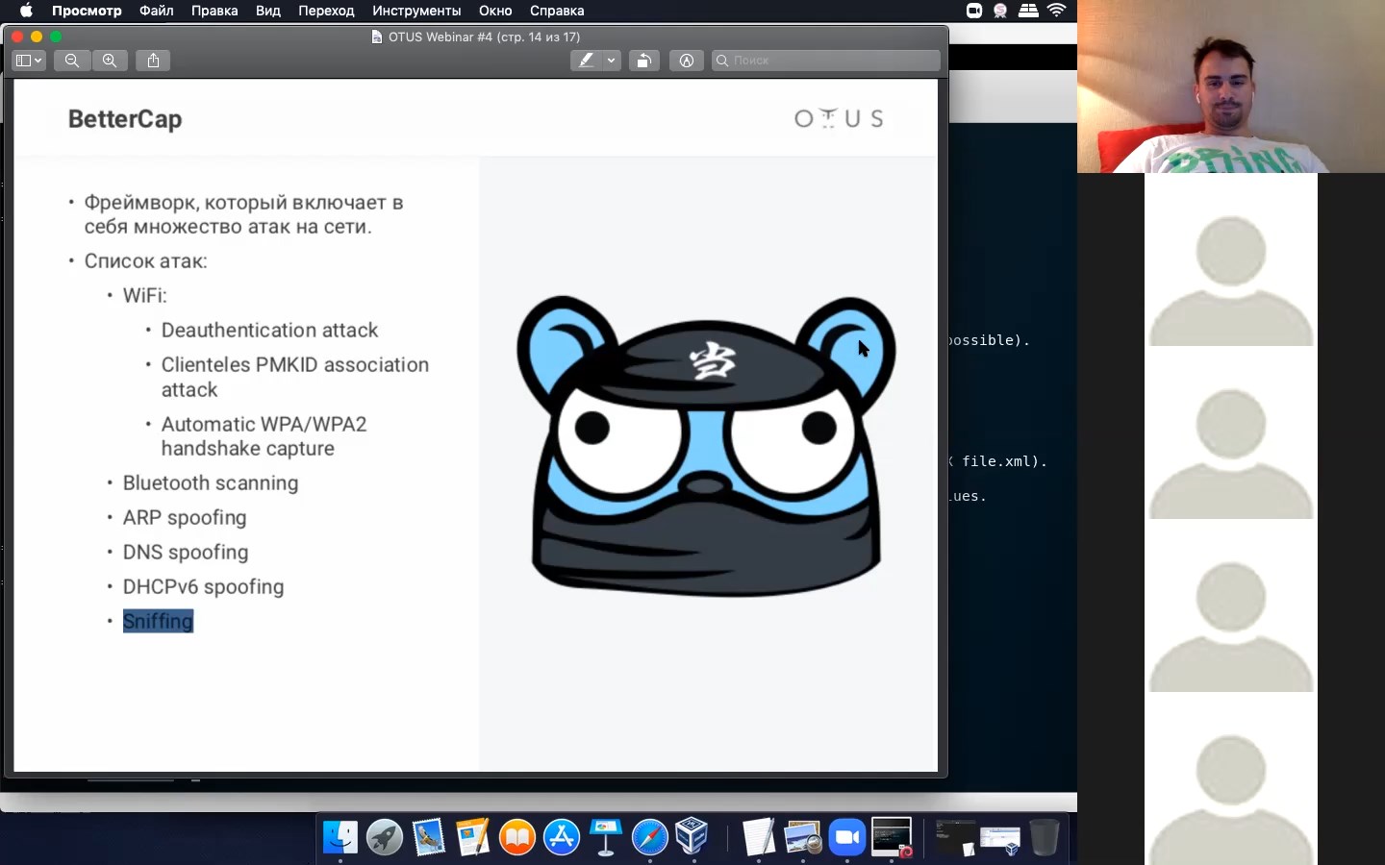Click the OTUS logo on the slide
1385x865 pixels.
coord(839,118)
